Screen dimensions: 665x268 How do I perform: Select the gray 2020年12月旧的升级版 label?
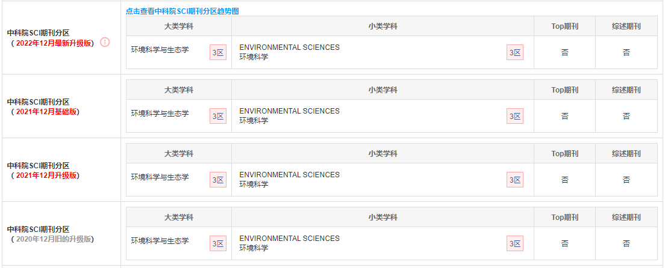tap(52, 239)
